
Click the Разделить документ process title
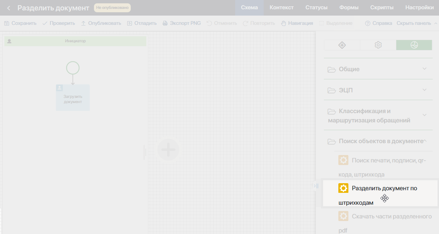53,8
